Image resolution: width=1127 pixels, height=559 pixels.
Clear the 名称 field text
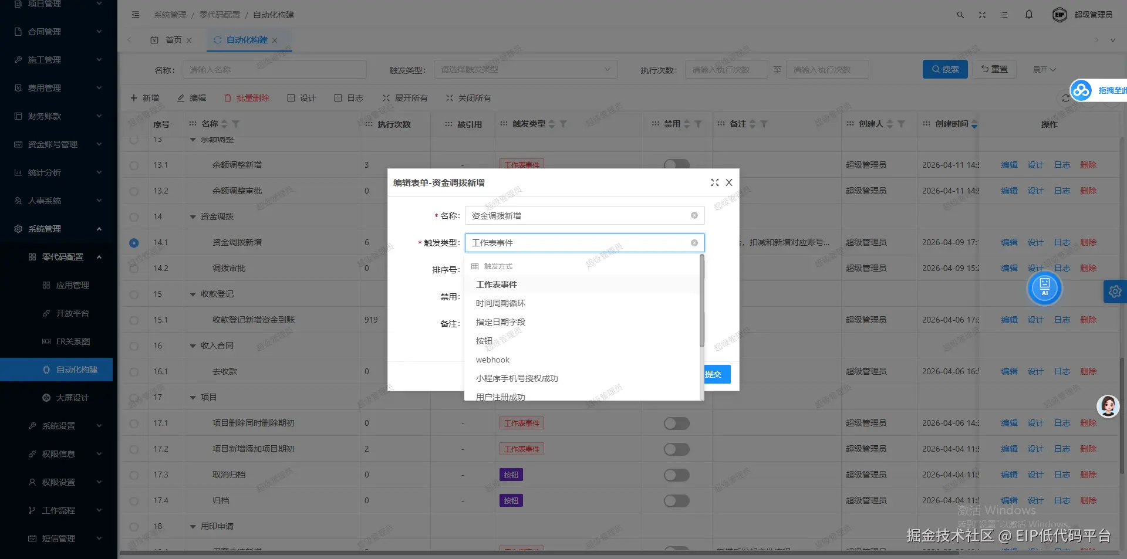pyautogui.click(x=694, y=215)
